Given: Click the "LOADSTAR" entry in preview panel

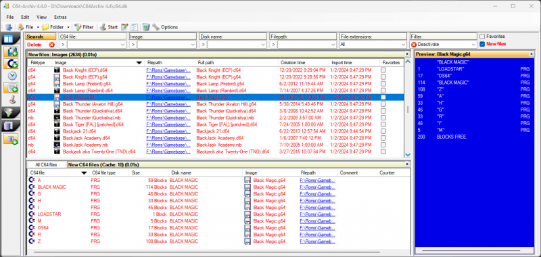Looking at the screenshot, I should click(450, 69).
